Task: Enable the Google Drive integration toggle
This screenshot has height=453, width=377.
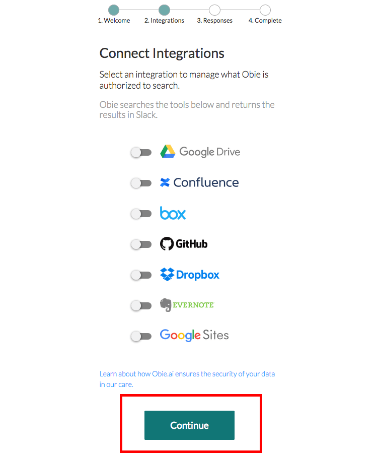Action: pos(141,152)
